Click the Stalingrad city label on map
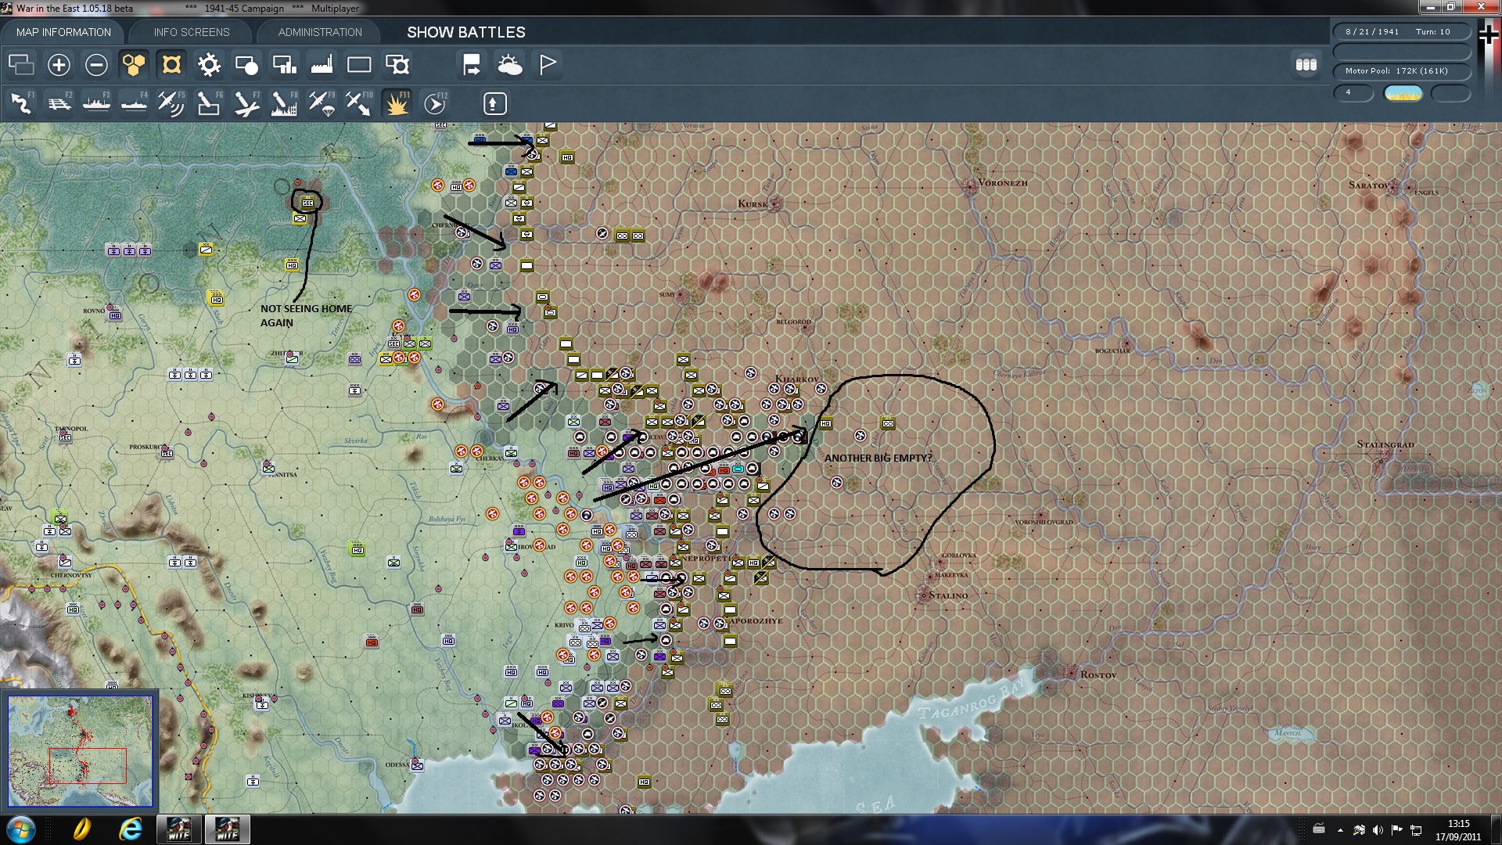 1385,444
